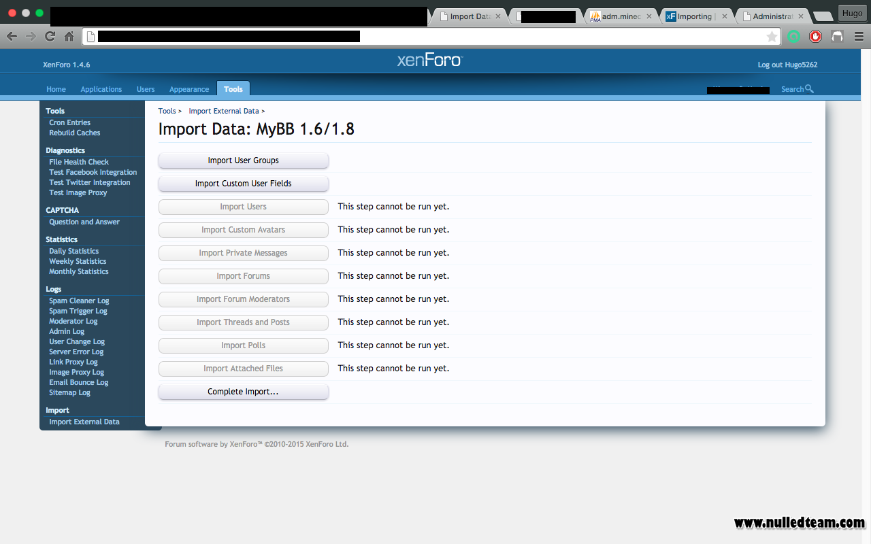Open Test Facebook Integration
Viewport: 871px width, 544px height.
click(93, 172)
